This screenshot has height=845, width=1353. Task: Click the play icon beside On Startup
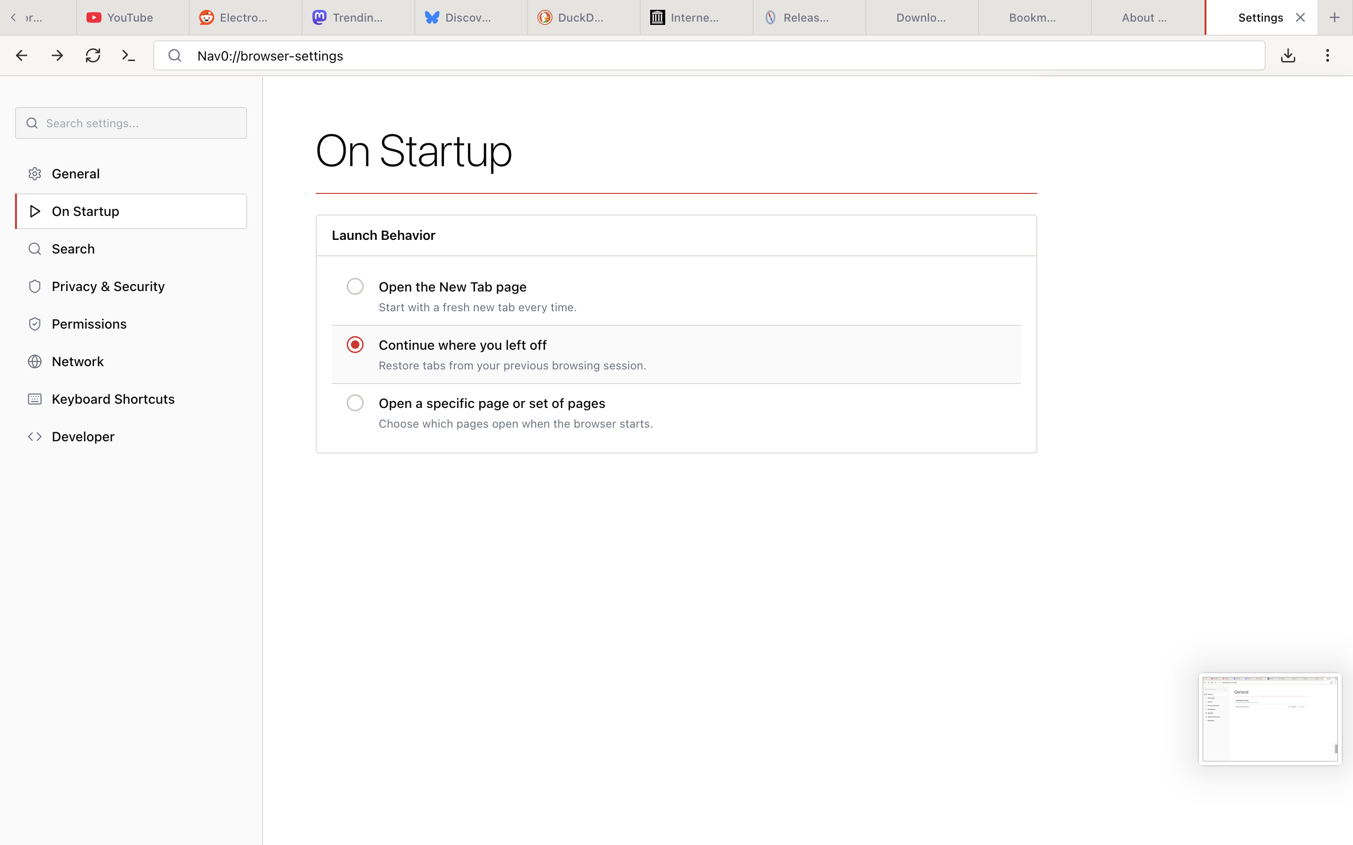click(x=35, y=211)
